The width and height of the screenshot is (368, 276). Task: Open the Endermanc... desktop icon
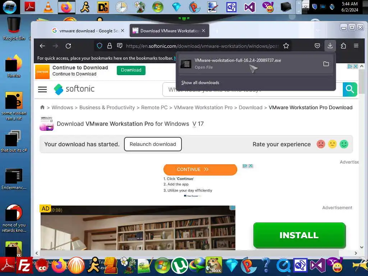point(14,179)
